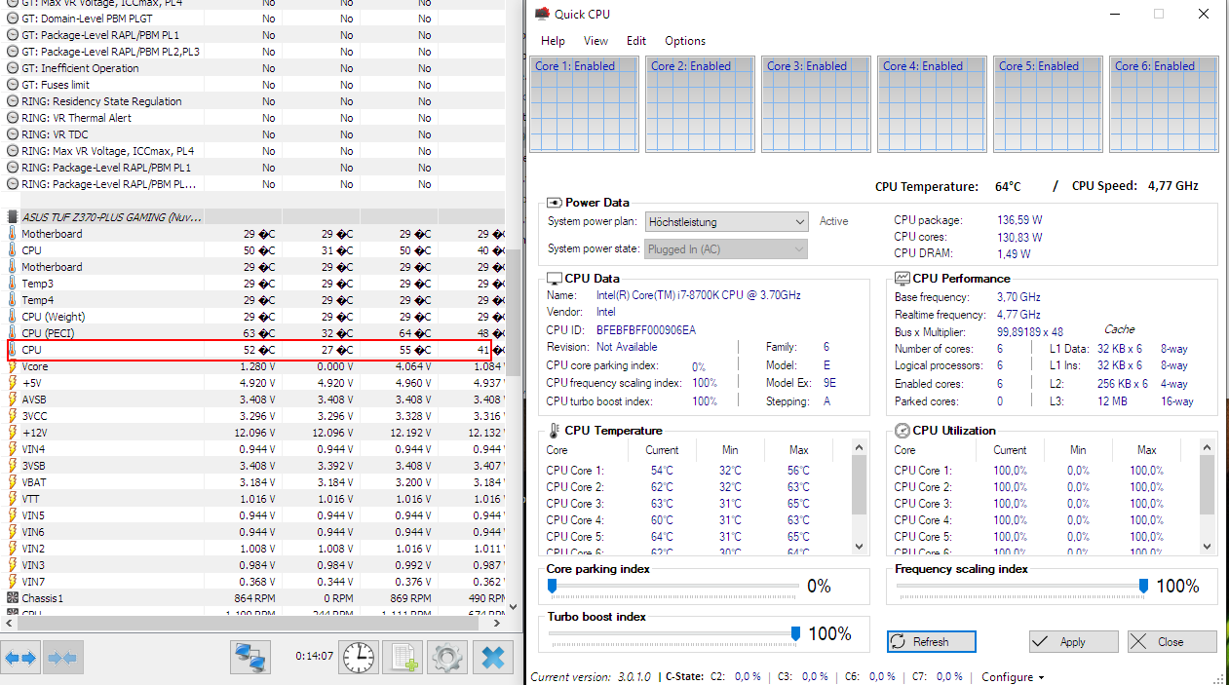Click the CPU Performance chart icon
The image size is (1229, 685).
pyautogui.click(x=903, y=279)
